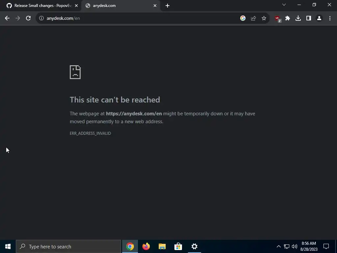337x253 pixels.
Task: Launch Firefox from the taskbar
Action: coord(146,246)
